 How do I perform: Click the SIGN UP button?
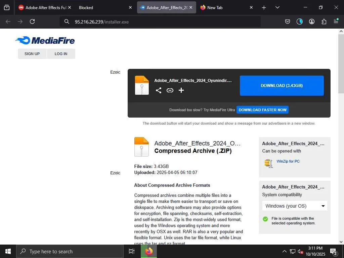(32, 54)
